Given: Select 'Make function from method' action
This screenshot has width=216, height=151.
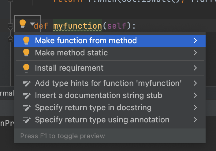Looking at the screenshot, I should (x=86, y=40).
